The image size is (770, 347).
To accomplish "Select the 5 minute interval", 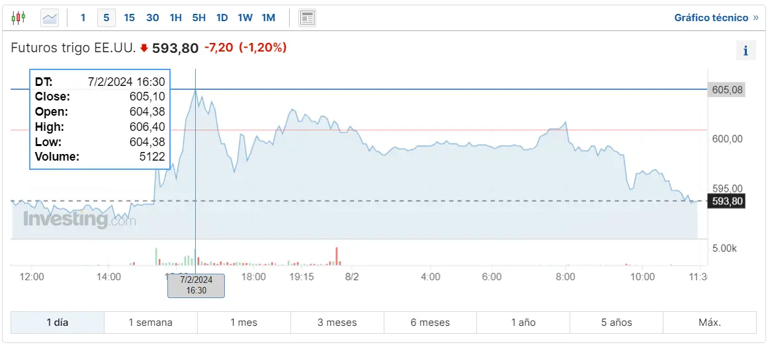I will tap(106, 18).
